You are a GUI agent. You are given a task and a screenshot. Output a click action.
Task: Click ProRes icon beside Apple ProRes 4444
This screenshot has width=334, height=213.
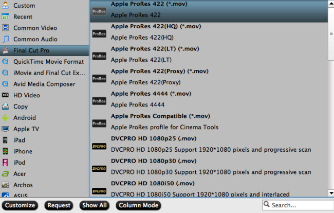(x=99, y=101)
